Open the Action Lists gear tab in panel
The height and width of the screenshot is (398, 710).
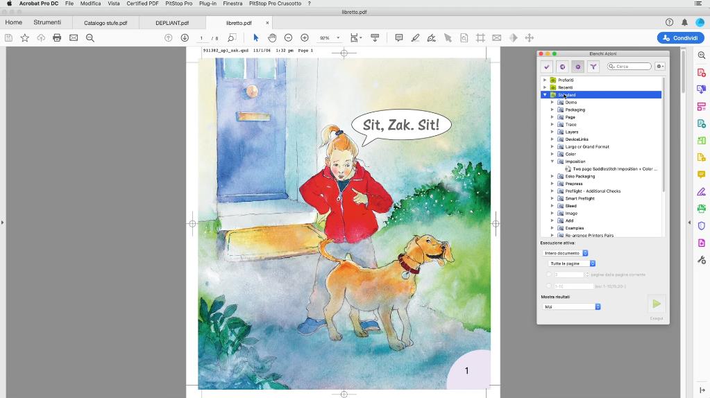(577, 67)
